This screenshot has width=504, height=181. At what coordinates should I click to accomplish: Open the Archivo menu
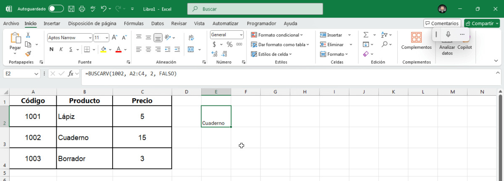[11, 24]
